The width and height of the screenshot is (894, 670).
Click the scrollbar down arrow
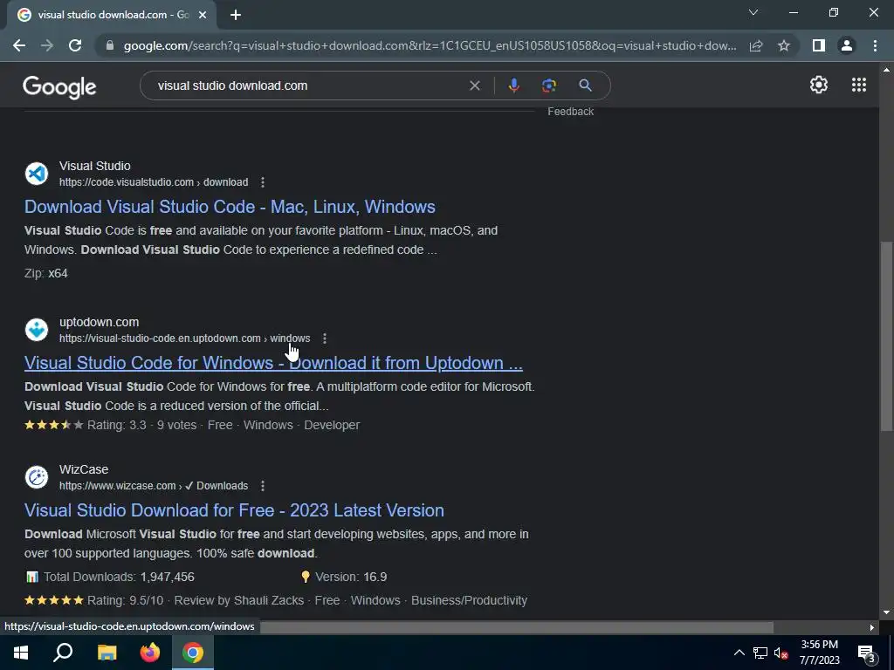(886, 613)
